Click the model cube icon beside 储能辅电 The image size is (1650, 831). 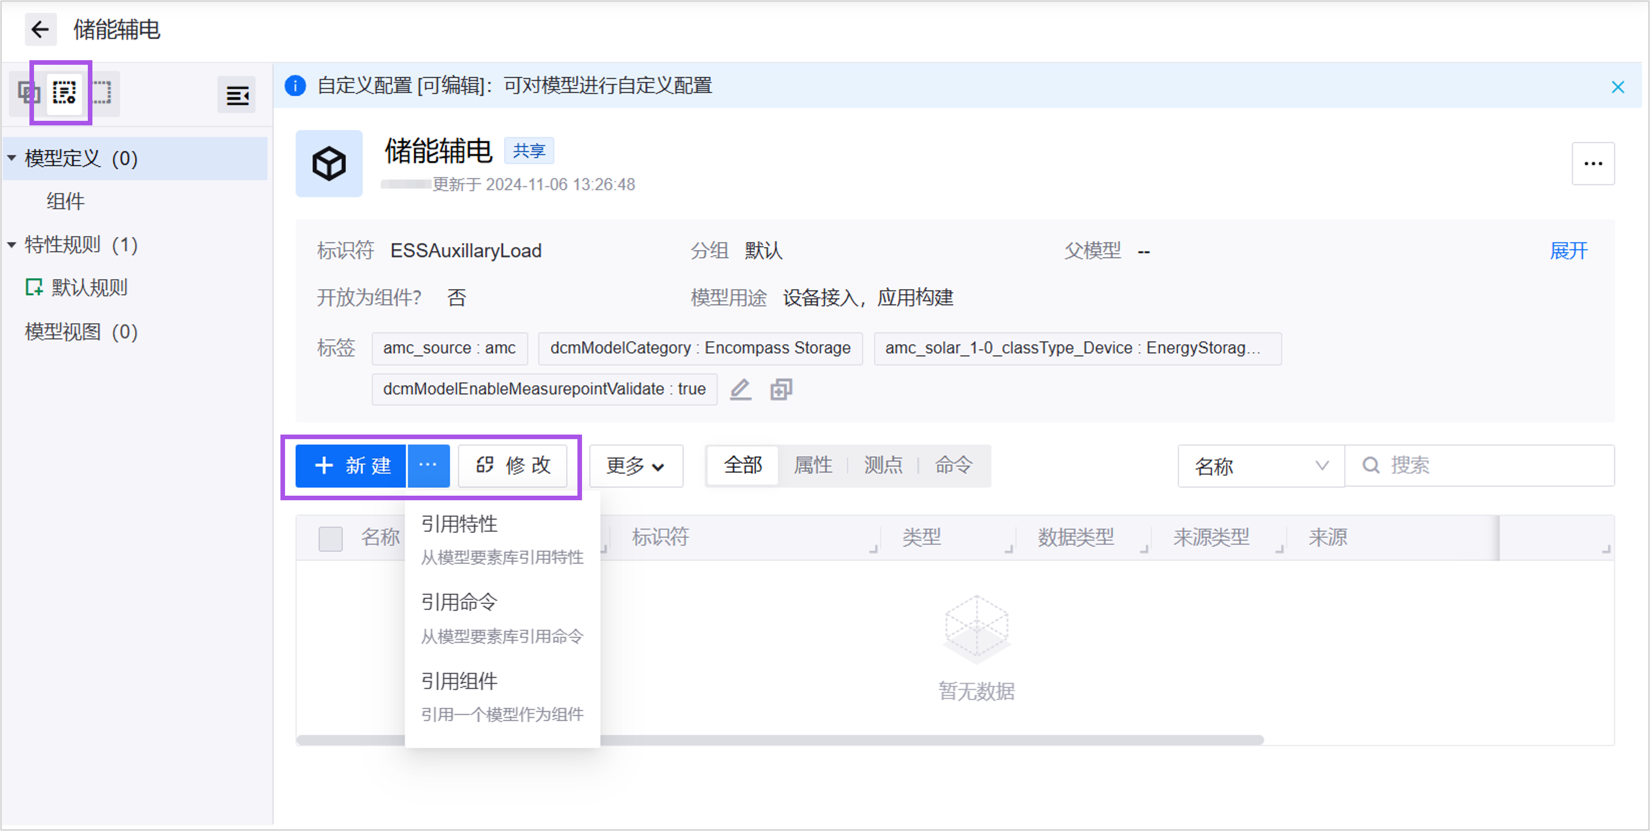coord(329,164)
